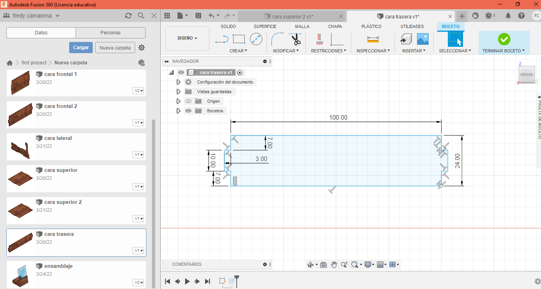The image size is (541, 289).
Task: Switch to cara superior 2 v1 document tab
Action: click(x=292, y=16)
